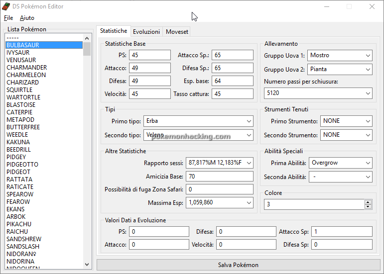The image size is (384, 274).
Task: Select RATTATA in the Pokémon list
Action: [x=44, y=180]
